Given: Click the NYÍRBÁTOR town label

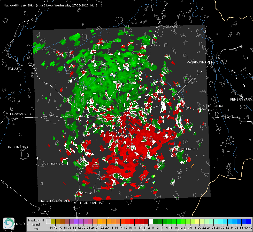Looking at the screenshot, I should pyautogui.click(x=188, y=149).
